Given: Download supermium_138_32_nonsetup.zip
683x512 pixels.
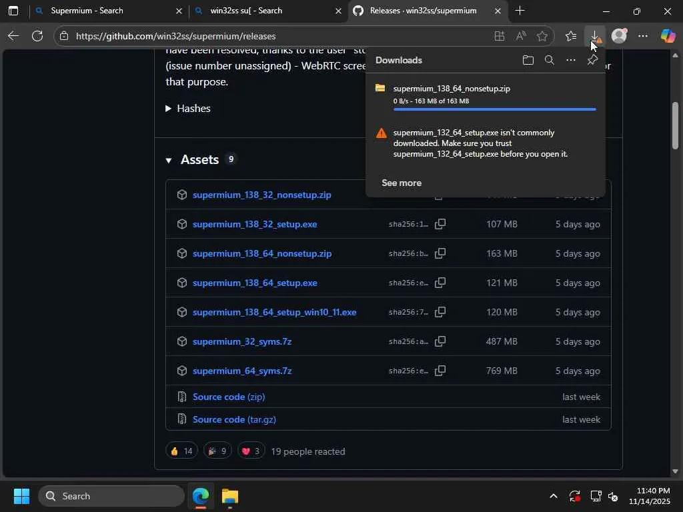Looking at the screenshot, I should [x=261, y=195].
